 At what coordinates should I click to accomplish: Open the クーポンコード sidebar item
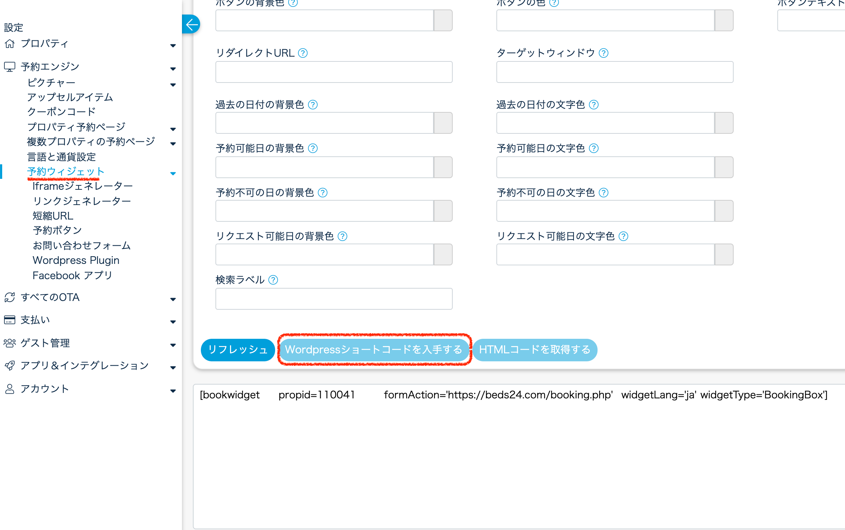point(62,112)
